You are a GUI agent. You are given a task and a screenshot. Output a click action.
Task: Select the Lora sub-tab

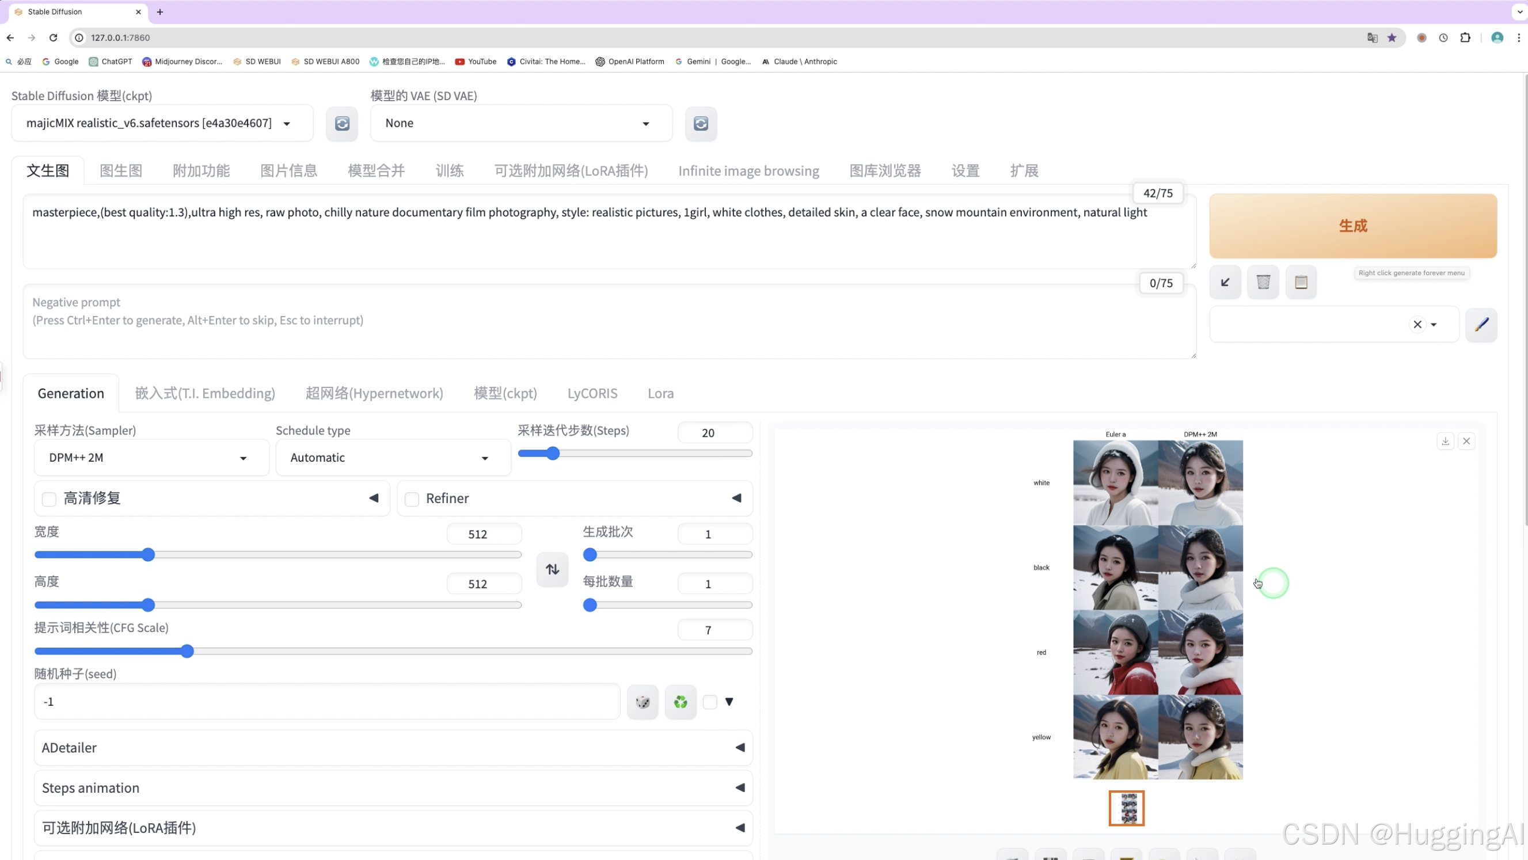[660, 393]
